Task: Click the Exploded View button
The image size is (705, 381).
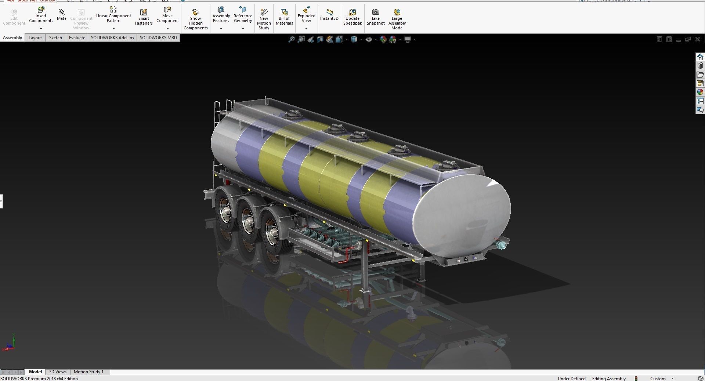Action: pyautogui.click(x=306, y=15)
